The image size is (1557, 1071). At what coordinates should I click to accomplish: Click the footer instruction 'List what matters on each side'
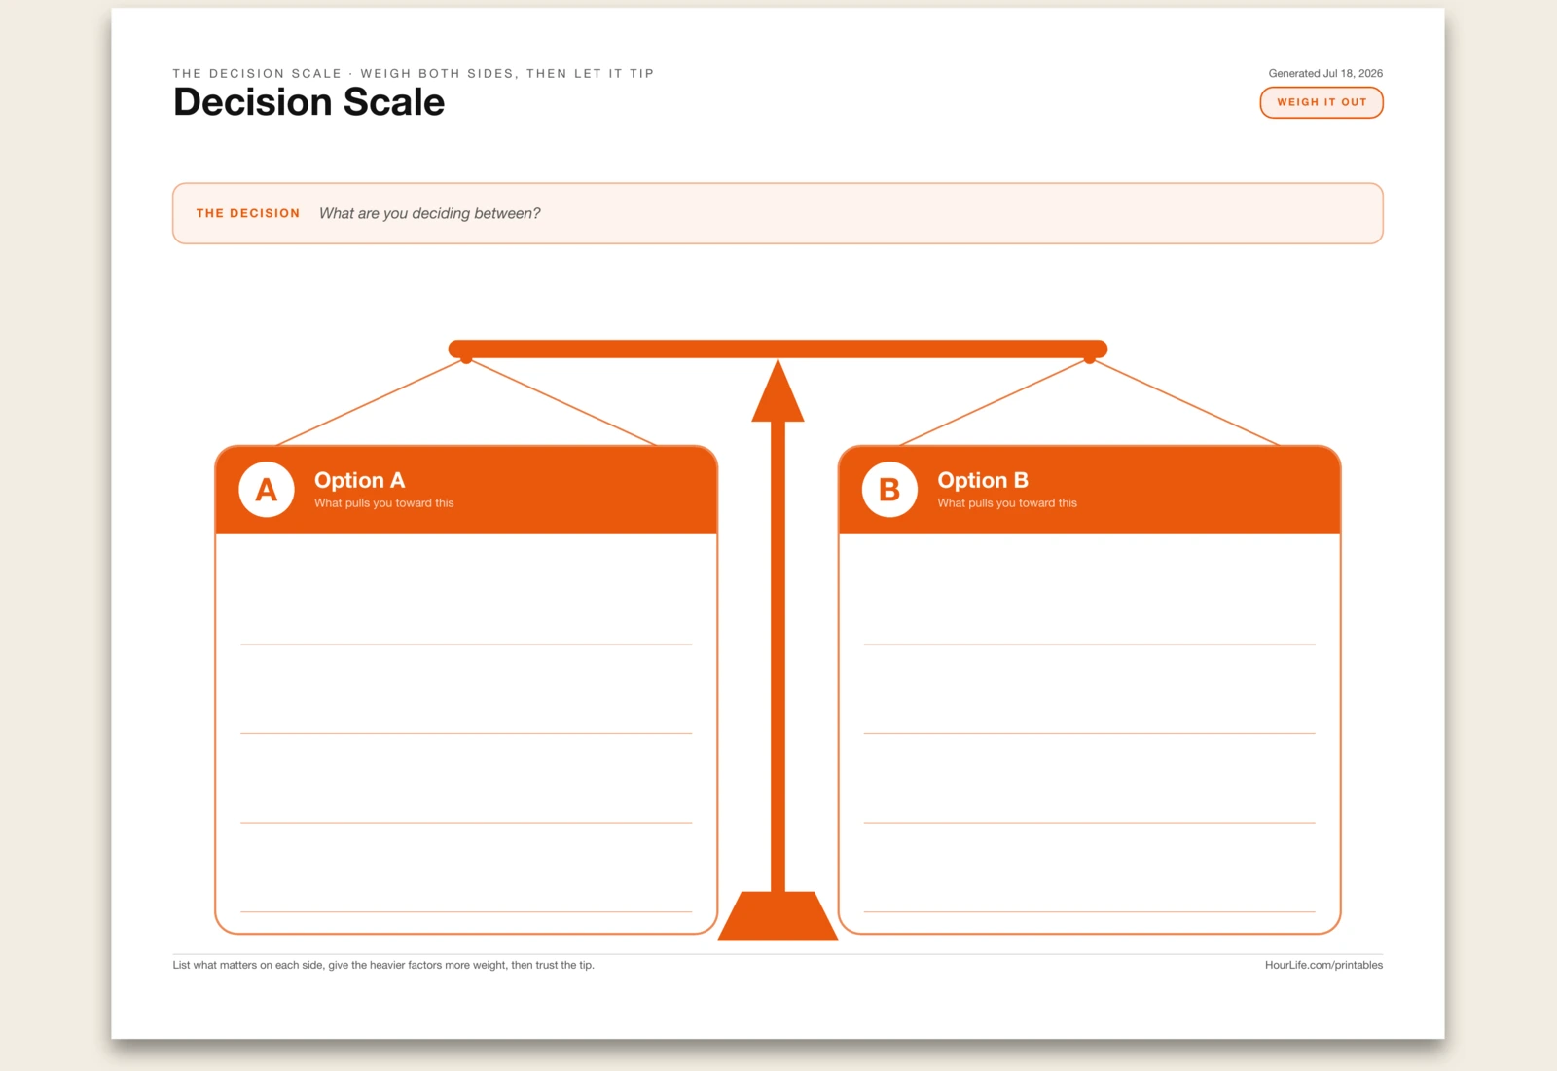(x=383, y=965)
